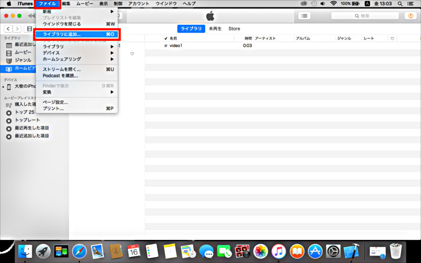This screenshot has height=263, width=421.
Task: Click the Wi-Fi status icon
Action: [333, 4]
